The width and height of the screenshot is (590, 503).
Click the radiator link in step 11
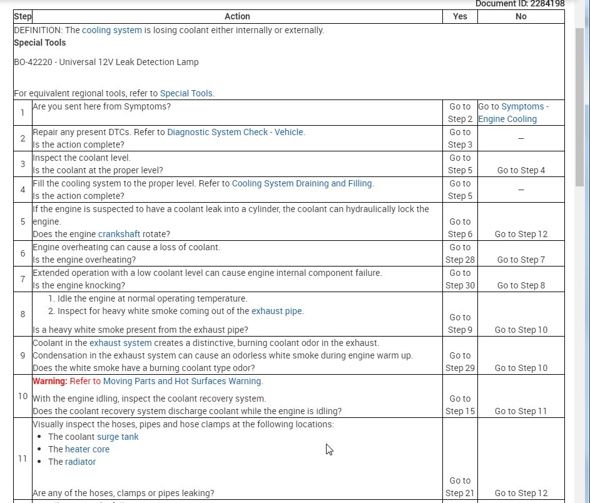[81, 462]
